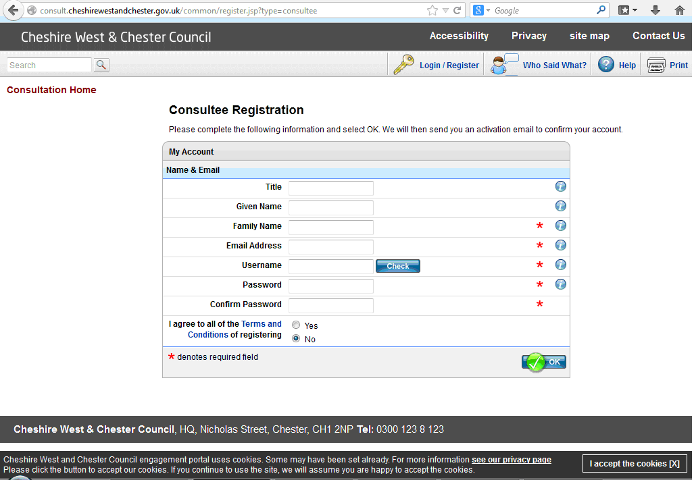694x480 pixels.
Task: Show info for the Password field
Action: [x=560, y=284]
